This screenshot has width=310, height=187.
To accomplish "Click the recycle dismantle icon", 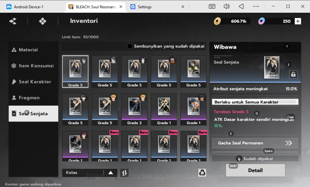I will 202,173.
